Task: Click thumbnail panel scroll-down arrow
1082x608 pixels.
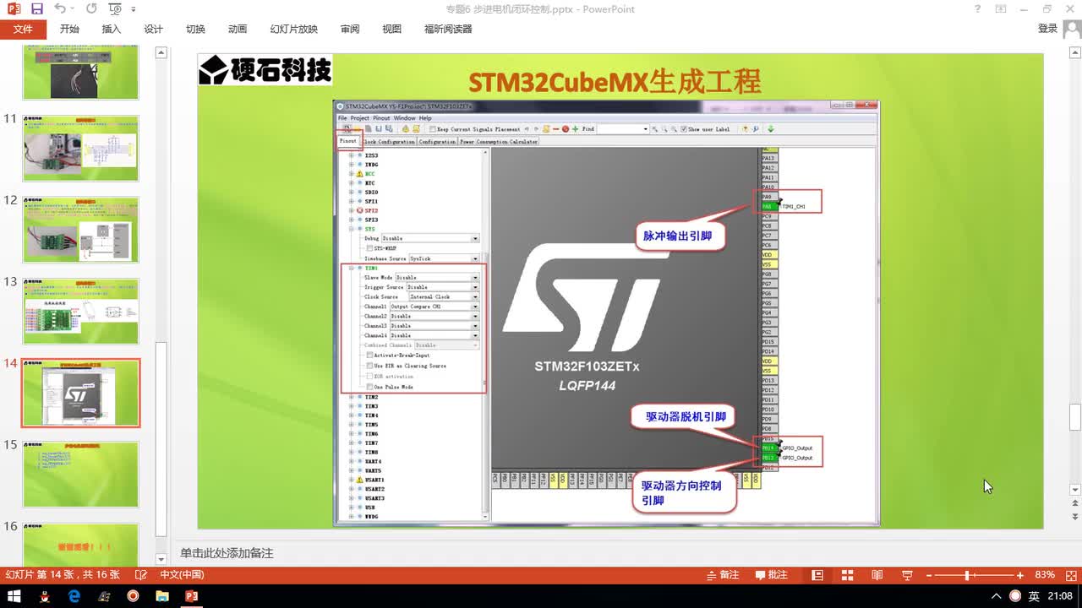Action: point(161,559)
